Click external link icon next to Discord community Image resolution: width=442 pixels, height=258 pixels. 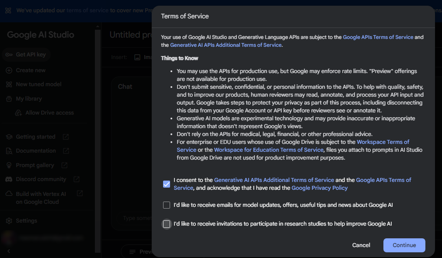77,179
